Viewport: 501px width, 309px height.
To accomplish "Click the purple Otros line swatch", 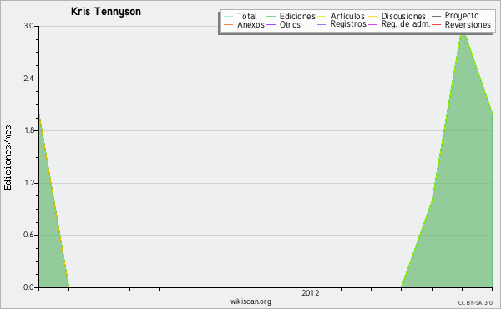I will 271,24.
